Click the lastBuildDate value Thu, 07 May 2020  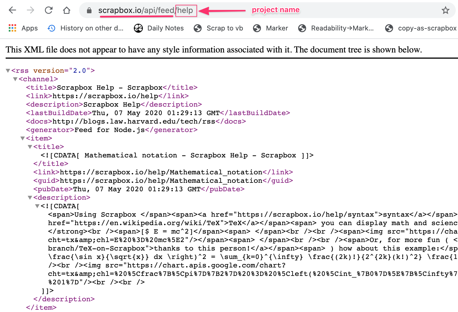156,113
